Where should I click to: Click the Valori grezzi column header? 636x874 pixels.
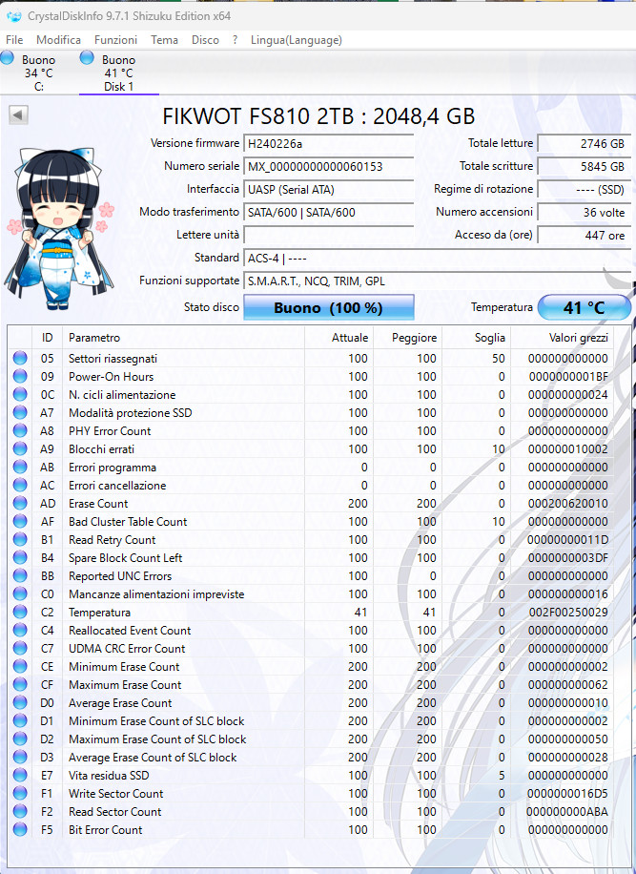point(563,337)
